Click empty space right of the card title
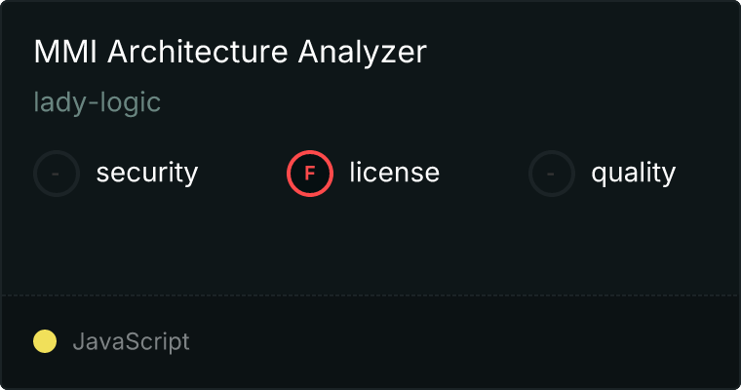Image resolution: width=741 pixels, height=390 pixels. 585,53
